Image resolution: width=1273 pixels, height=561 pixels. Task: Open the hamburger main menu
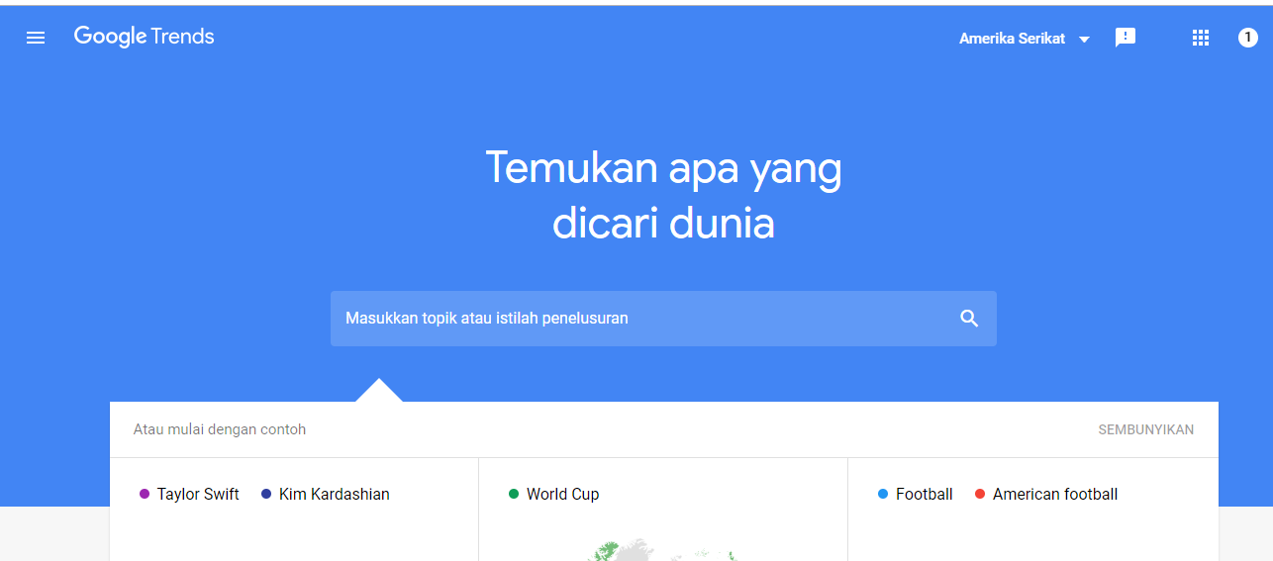tap(36, 38)
